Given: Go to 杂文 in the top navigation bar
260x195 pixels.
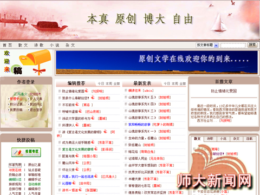Looking at the screenshot, I should click(70, 45).
